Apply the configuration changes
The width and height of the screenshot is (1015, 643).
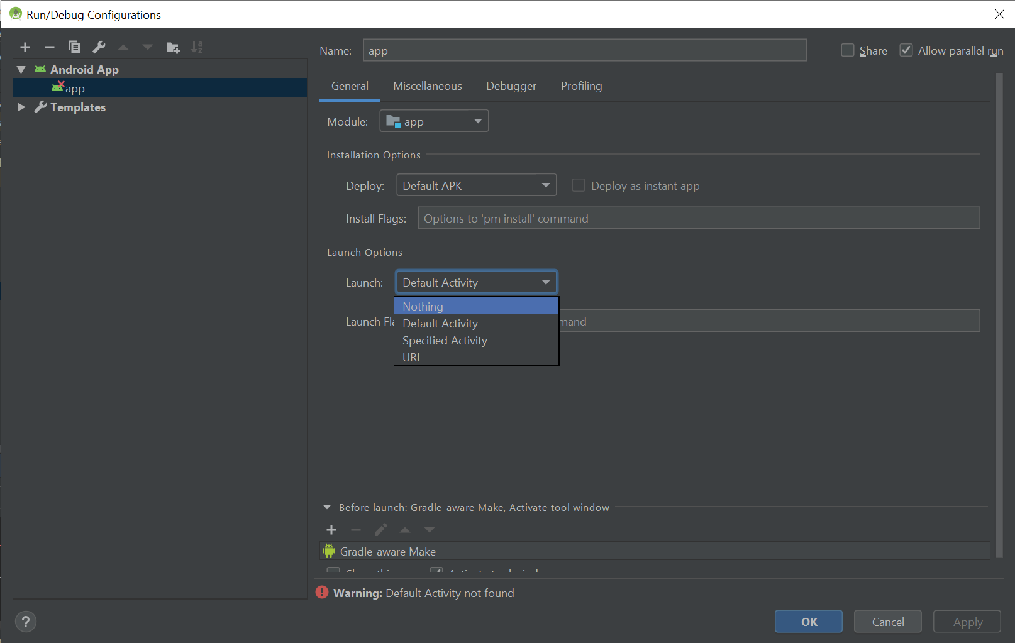pos(967,622)
